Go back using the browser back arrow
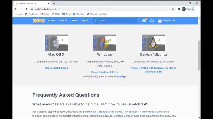Screen dimensions: 213x119 (16, 9)
